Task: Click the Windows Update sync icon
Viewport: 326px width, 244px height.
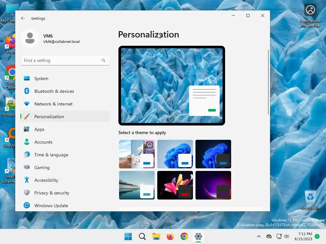Action: pyautogui.click(x=27, y=205)
